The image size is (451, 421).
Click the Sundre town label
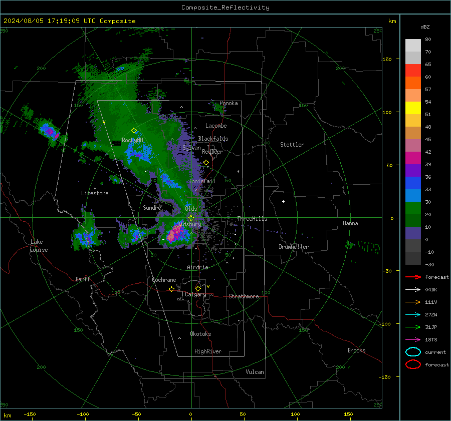coord(152,207)
